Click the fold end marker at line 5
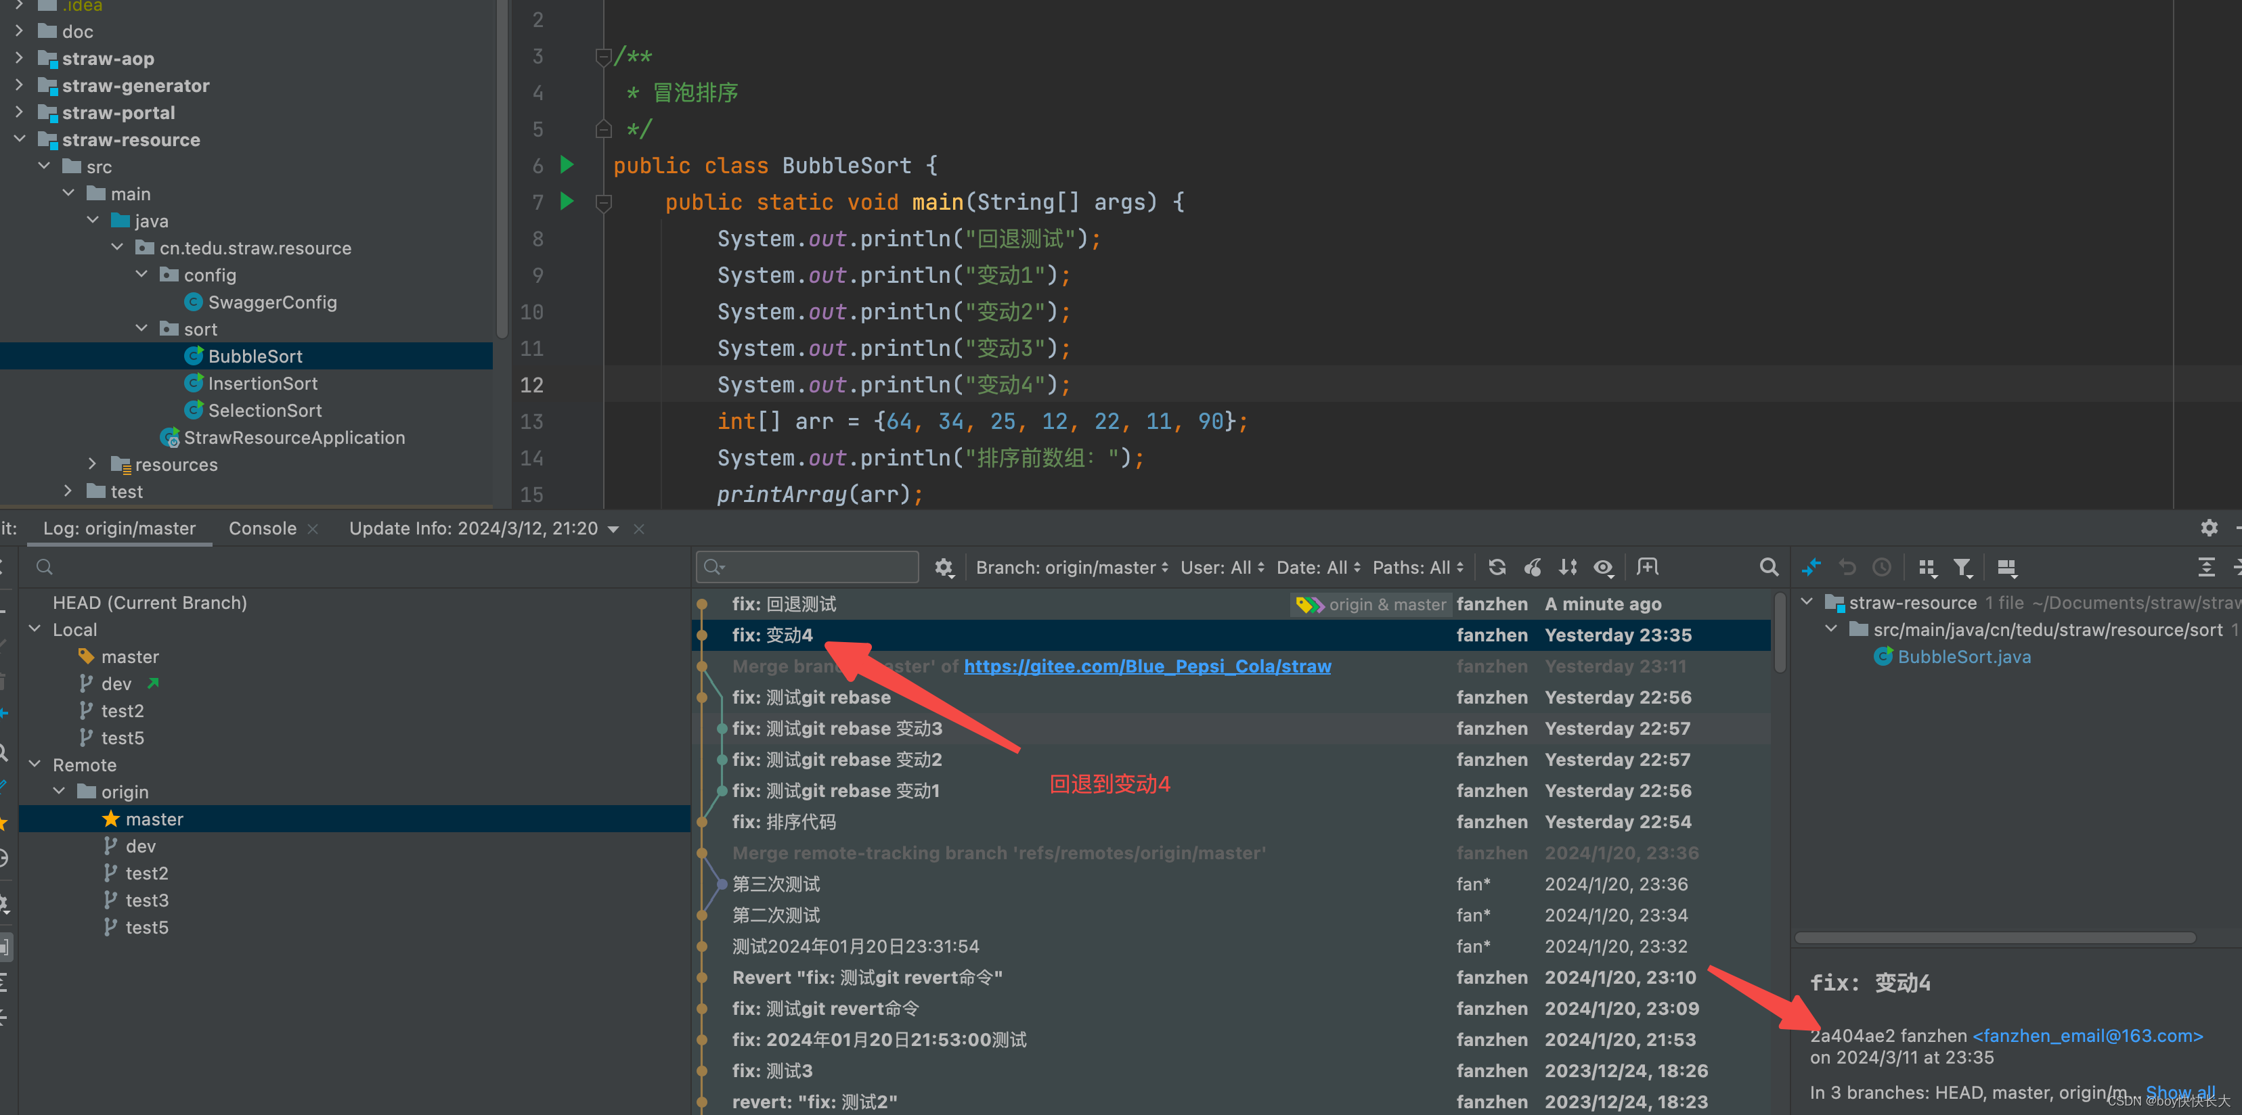Screen dimensions: 2242x1115 click(x=603, y=130)
